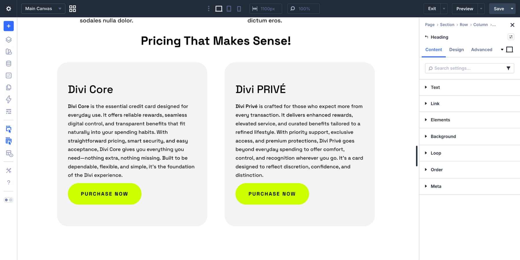Open the wrench tools icon in the sidebar
The image size is (520, 260).
(9, 170)
